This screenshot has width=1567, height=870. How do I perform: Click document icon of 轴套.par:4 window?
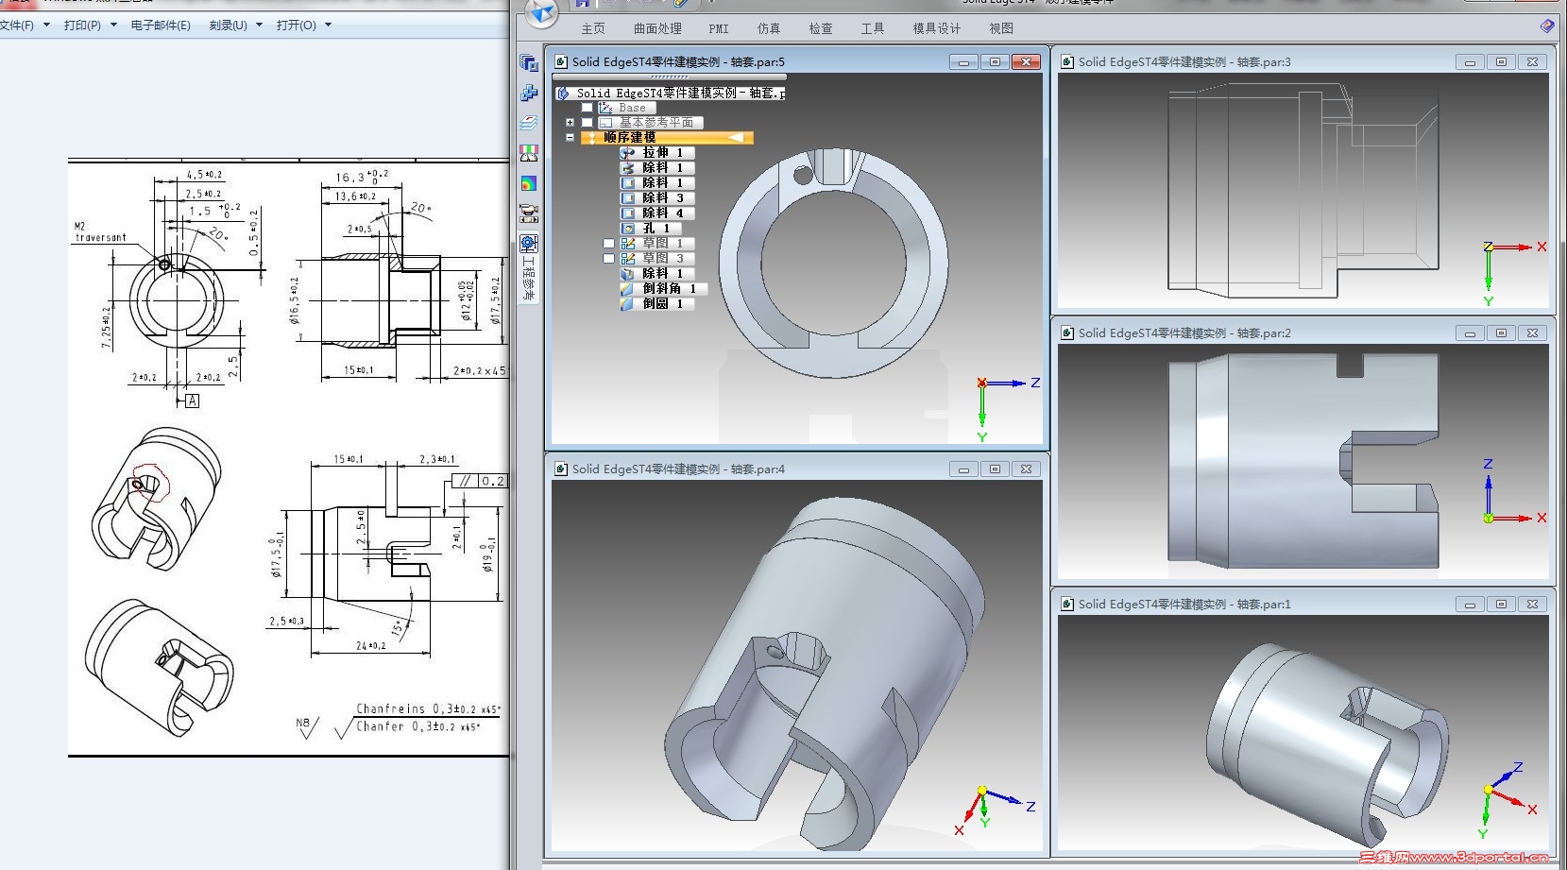(x=561, y=469)
